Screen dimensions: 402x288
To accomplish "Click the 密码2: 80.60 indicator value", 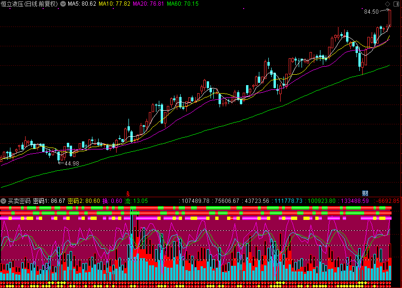I will point(83,201).
